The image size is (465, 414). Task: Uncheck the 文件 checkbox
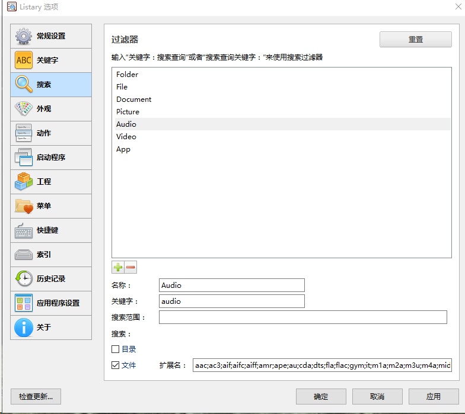pyautogui.click(x=115, y=365)
